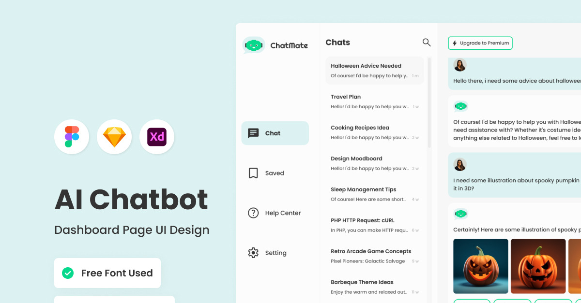Select the Chat icon in the sidebar

click(x=254, y=133)
